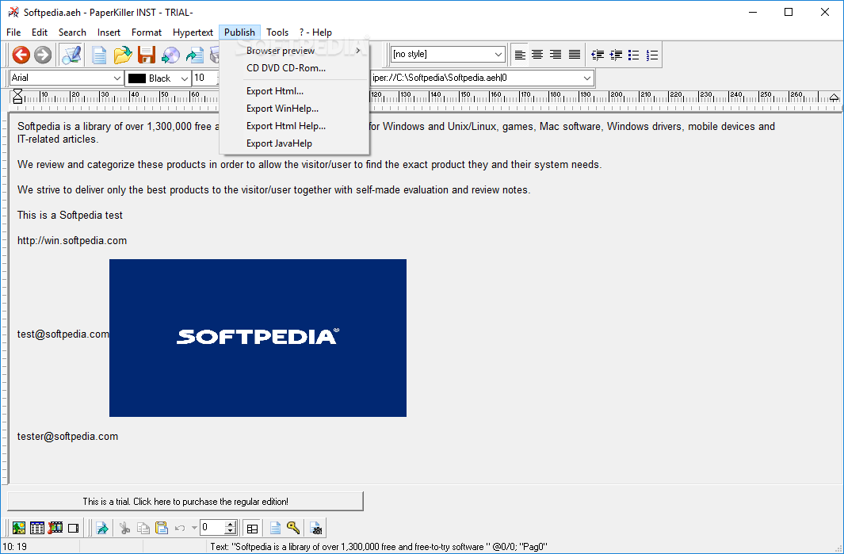Click the export page arrow icon
This screenshot has height=554, width=844.
tap(194, 55)
